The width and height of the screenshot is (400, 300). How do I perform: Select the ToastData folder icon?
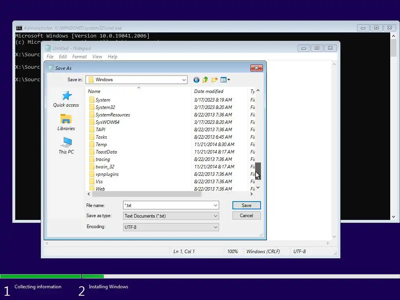coord(92,152)
